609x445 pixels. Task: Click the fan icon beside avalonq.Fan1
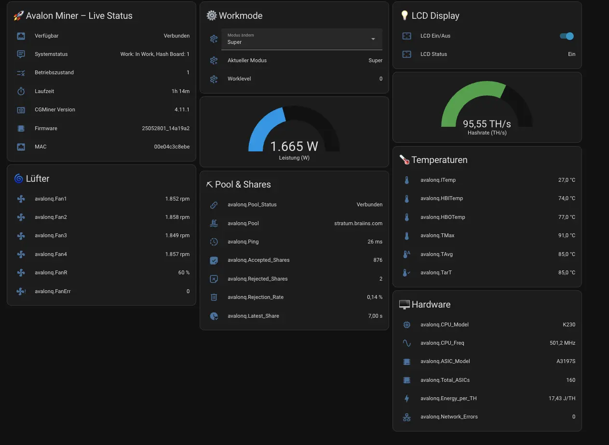(21, 199)
